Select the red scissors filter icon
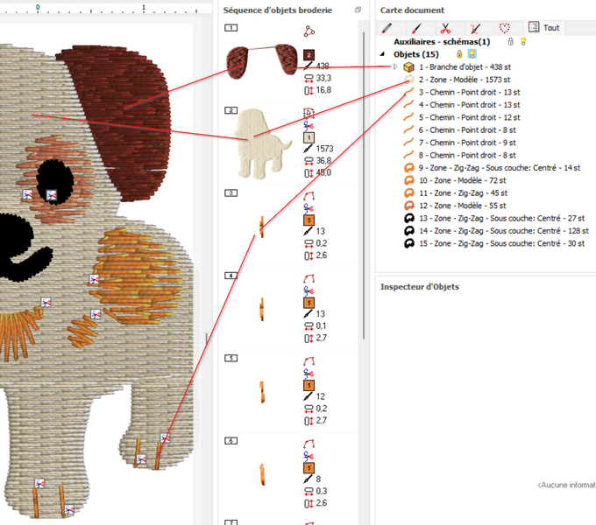The image size is (596, 525). [445, 28]
